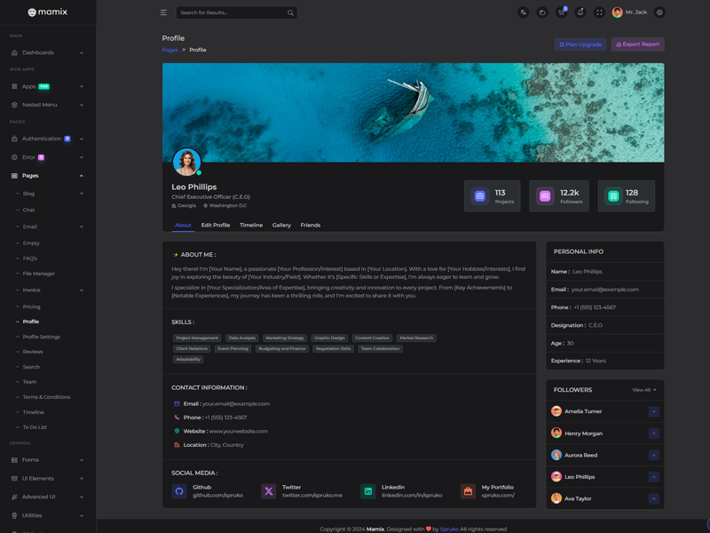Image resolution: width=710 pixels, height=533 pixels.
Task: Click the Export Report button
Action: point(637,44)
